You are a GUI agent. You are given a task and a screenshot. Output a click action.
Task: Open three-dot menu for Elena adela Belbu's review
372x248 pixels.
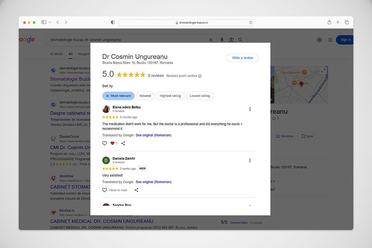coord(250,109)
